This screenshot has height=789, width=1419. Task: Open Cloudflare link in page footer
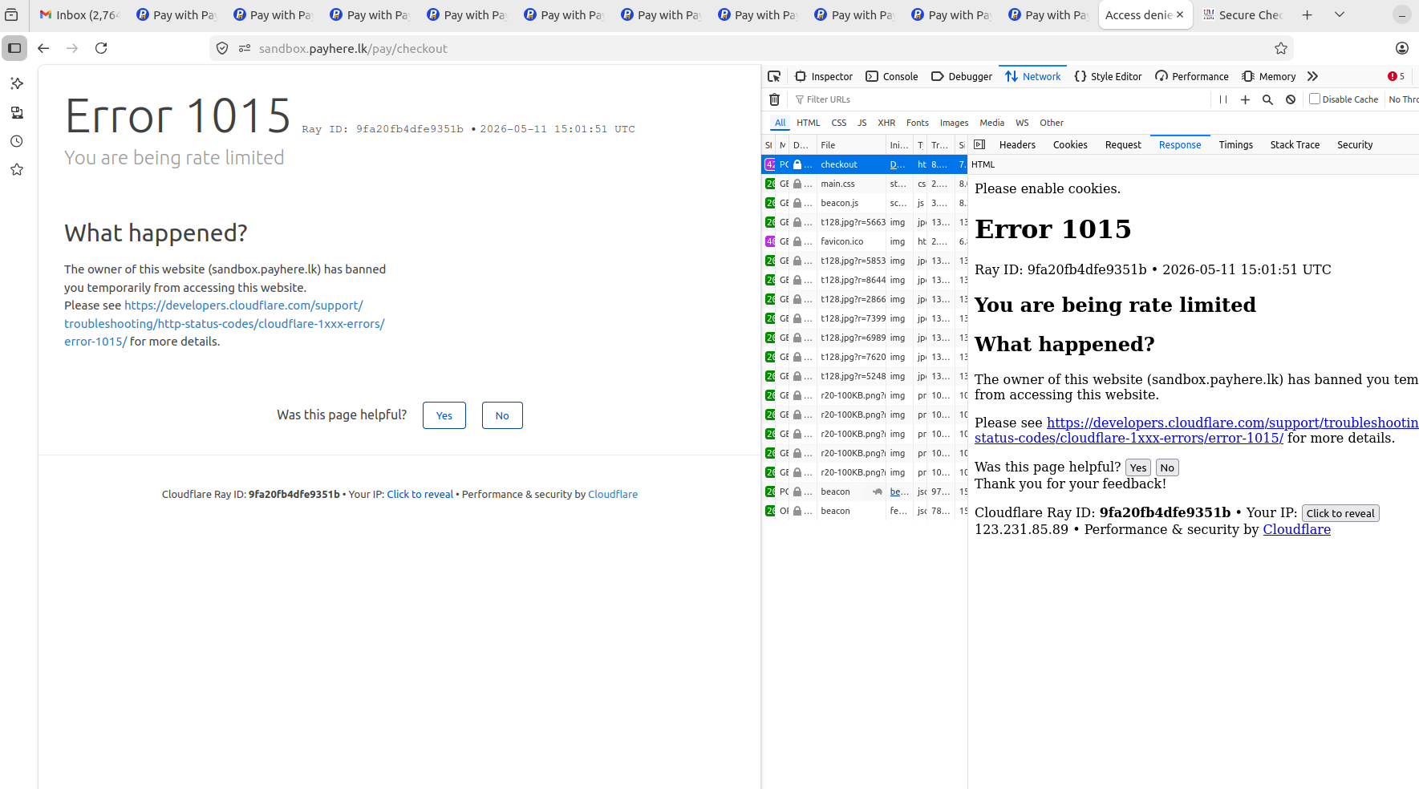pos(613,494)
